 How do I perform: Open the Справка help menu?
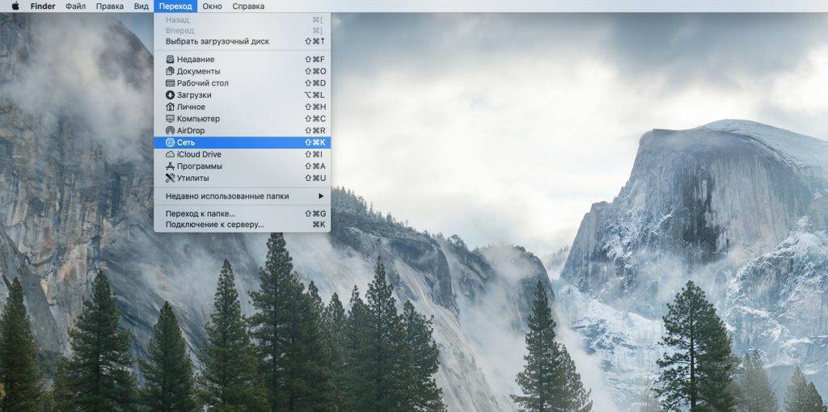point(247,6)
